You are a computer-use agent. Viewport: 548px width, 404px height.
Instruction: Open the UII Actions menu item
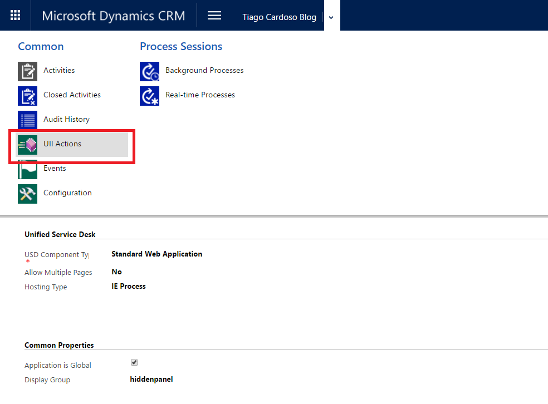click(x=62, y=144)
